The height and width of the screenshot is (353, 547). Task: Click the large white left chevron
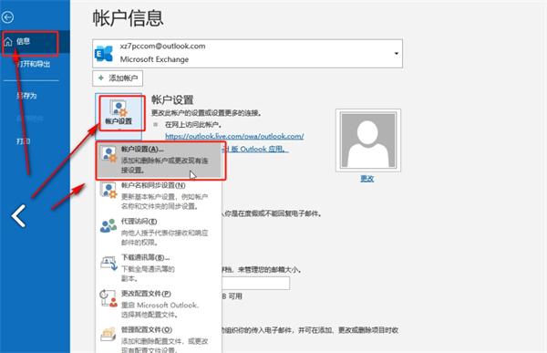18,216
